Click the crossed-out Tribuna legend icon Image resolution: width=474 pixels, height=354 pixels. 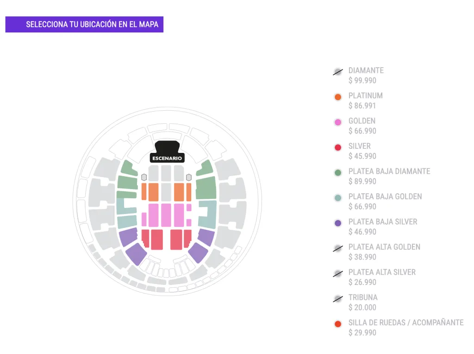click(338, 299)
